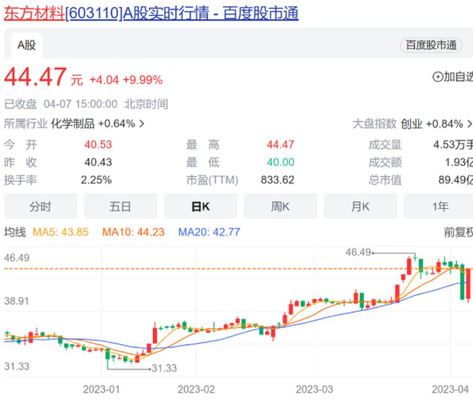Click the +9.99% change value
Image resolution: width=473 pixels, height=405 pixels.
(143, 80)
